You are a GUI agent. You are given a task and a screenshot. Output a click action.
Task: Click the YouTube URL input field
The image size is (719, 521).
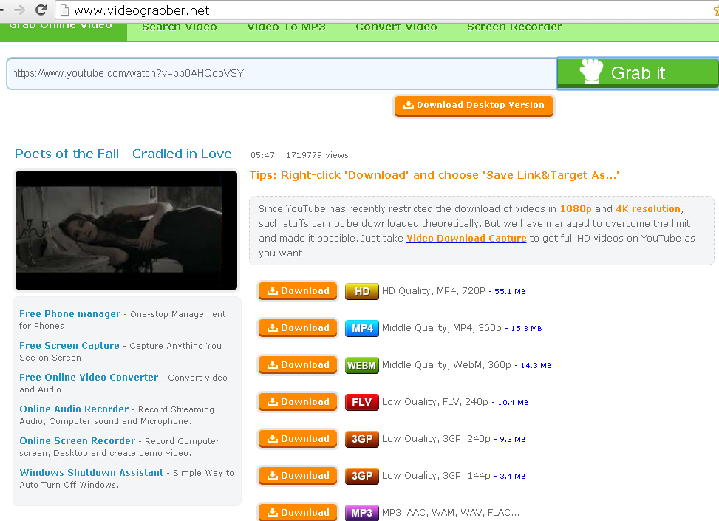point(281,74)
